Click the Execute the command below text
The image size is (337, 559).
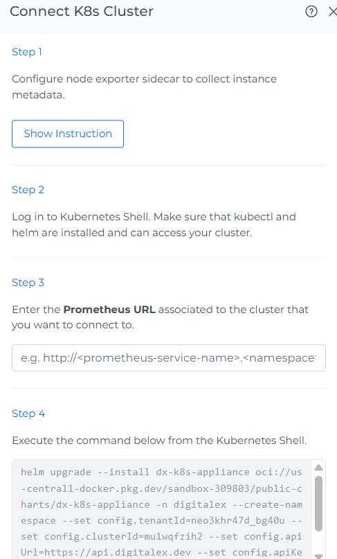(x=159, y=441)
